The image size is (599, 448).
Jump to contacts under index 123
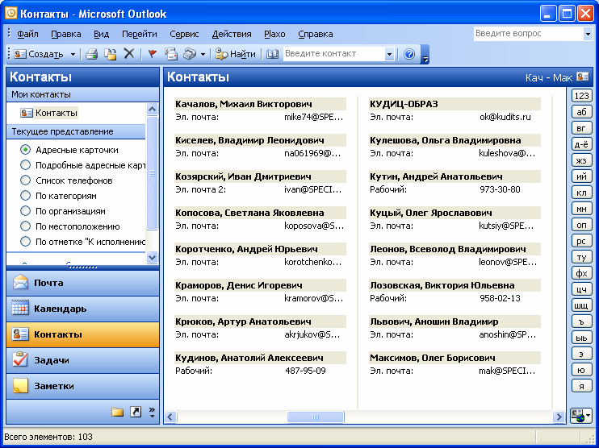click(581, 95)
